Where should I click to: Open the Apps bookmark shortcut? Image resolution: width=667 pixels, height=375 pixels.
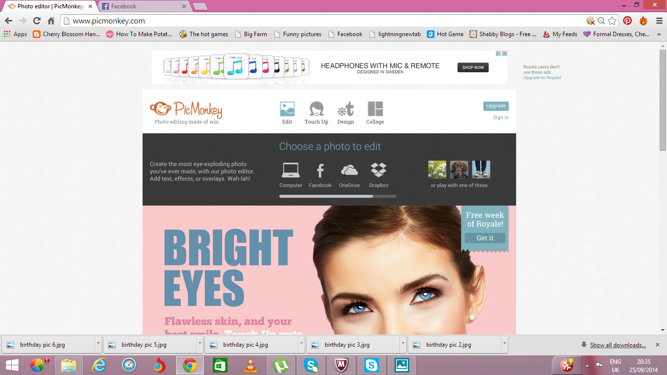(x=15, y=34)
